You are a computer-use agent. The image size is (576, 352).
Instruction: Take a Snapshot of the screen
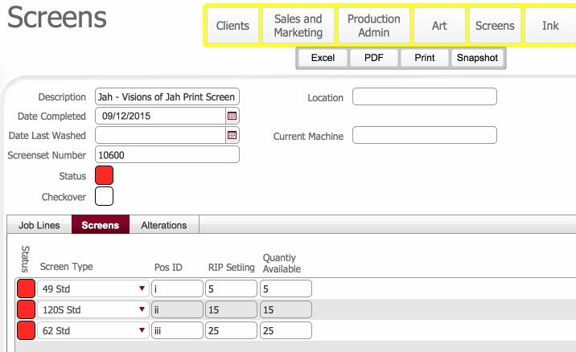pyautogui.click(x=477, y=58)
